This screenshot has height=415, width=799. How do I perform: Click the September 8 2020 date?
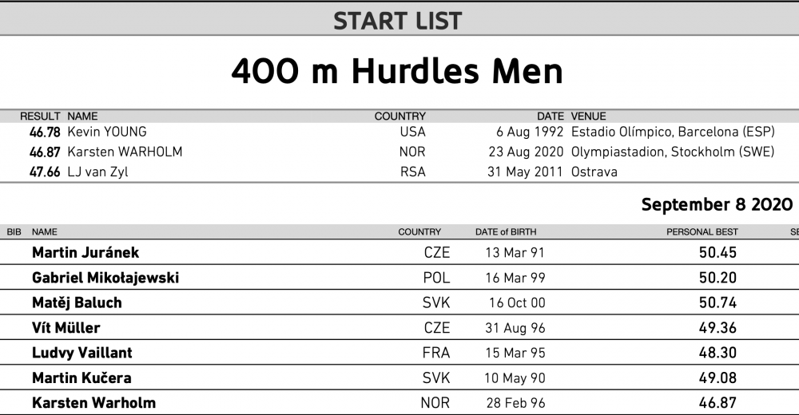click(717, 204)
